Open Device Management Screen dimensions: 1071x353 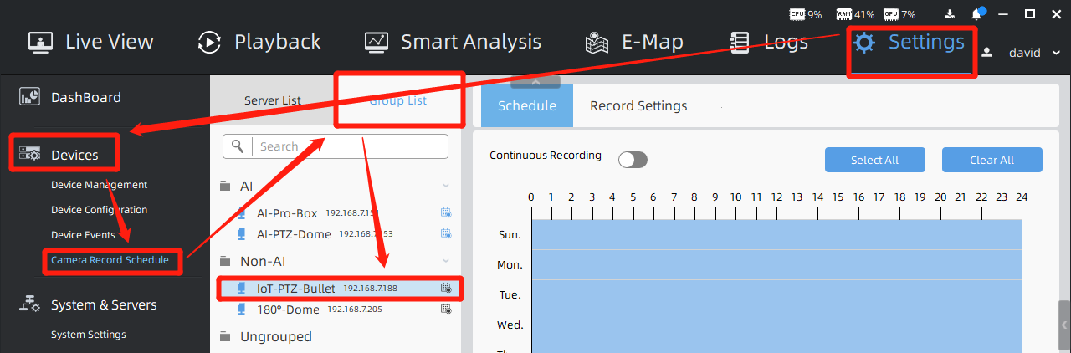(99, 185)
